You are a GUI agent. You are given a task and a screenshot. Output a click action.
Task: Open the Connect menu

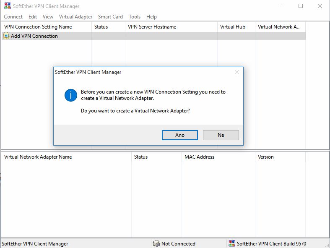pos(13,17)
